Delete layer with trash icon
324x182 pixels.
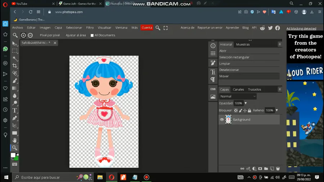tap(278, 169)
